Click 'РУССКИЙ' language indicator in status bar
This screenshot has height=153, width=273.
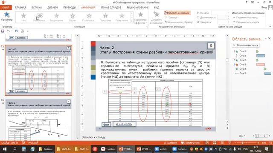click(33, 143)
